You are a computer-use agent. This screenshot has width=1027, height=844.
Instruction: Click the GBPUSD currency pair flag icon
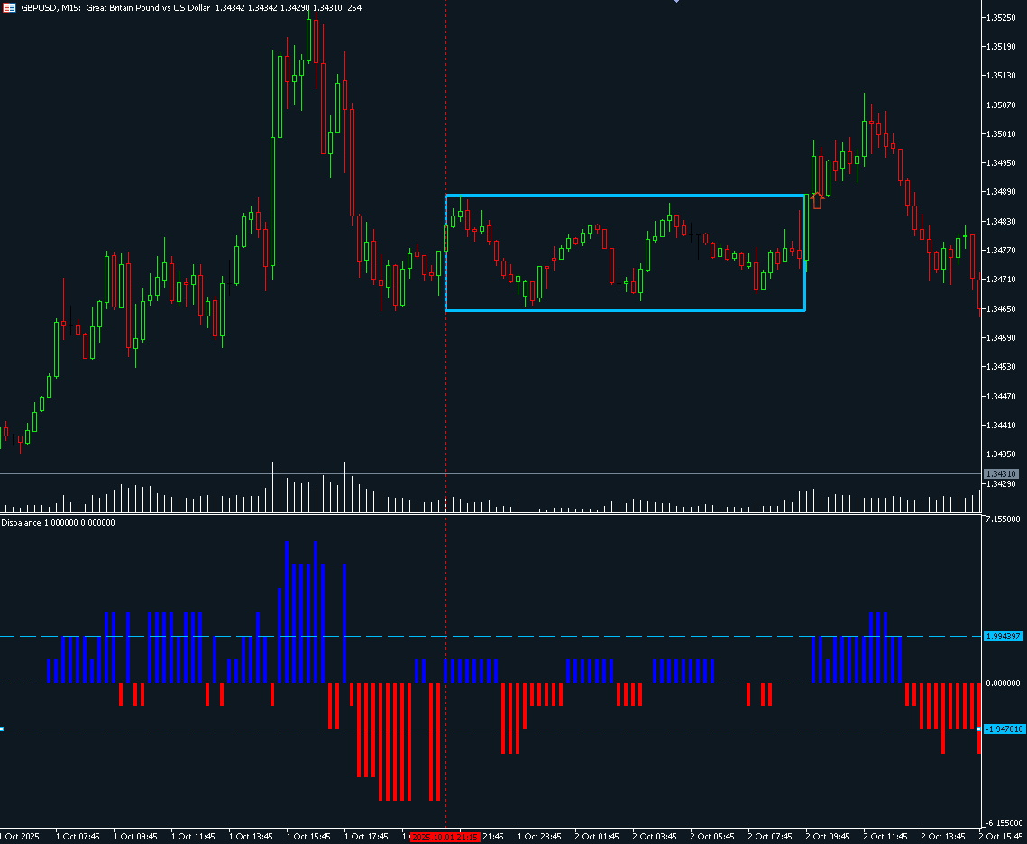[x=11, y=7]
